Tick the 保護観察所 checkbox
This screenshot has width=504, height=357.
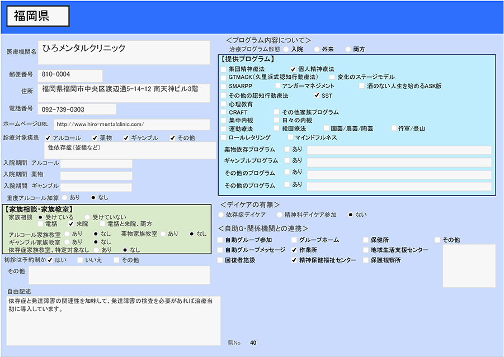tap(366, 260)
